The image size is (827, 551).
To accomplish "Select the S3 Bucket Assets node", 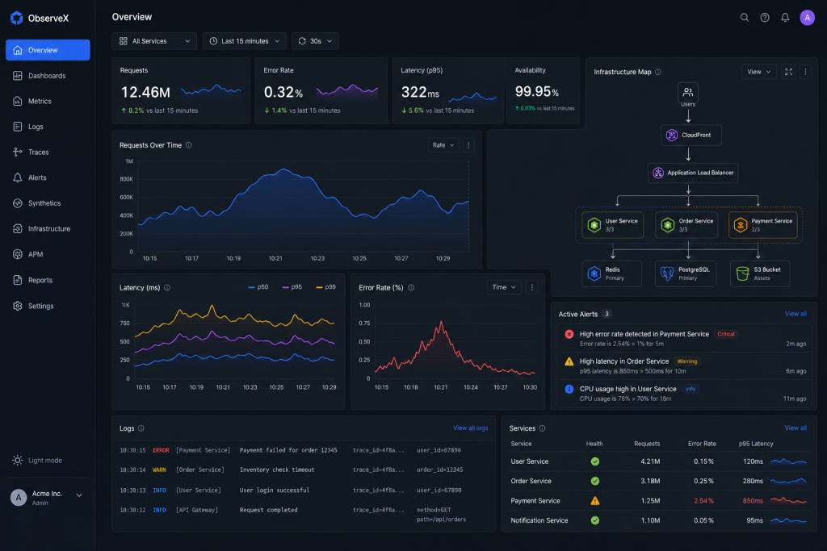I will click(x=760, y=273).
